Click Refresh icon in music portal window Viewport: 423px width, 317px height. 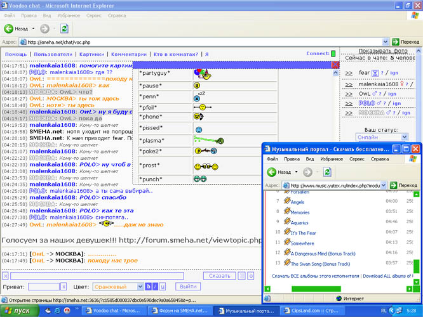click(327, 172)
